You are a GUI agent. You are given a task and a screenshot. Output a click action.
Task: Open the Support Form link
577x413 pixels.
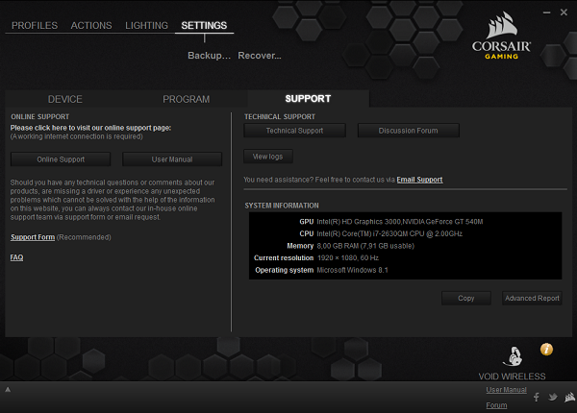(x=33, y=237)
